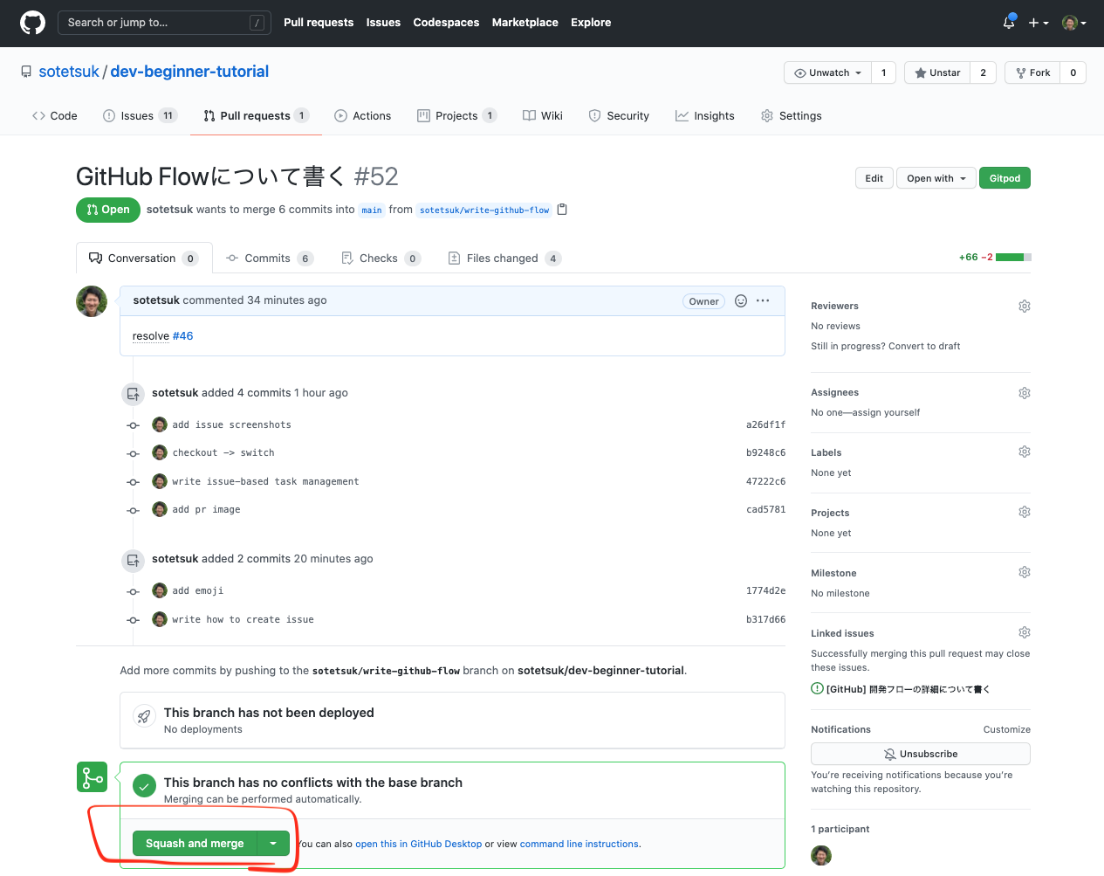Open the user avatar menu in header
Image resolution: width=1104 pixels, height=876 pixels.
tap(1073, 23)
